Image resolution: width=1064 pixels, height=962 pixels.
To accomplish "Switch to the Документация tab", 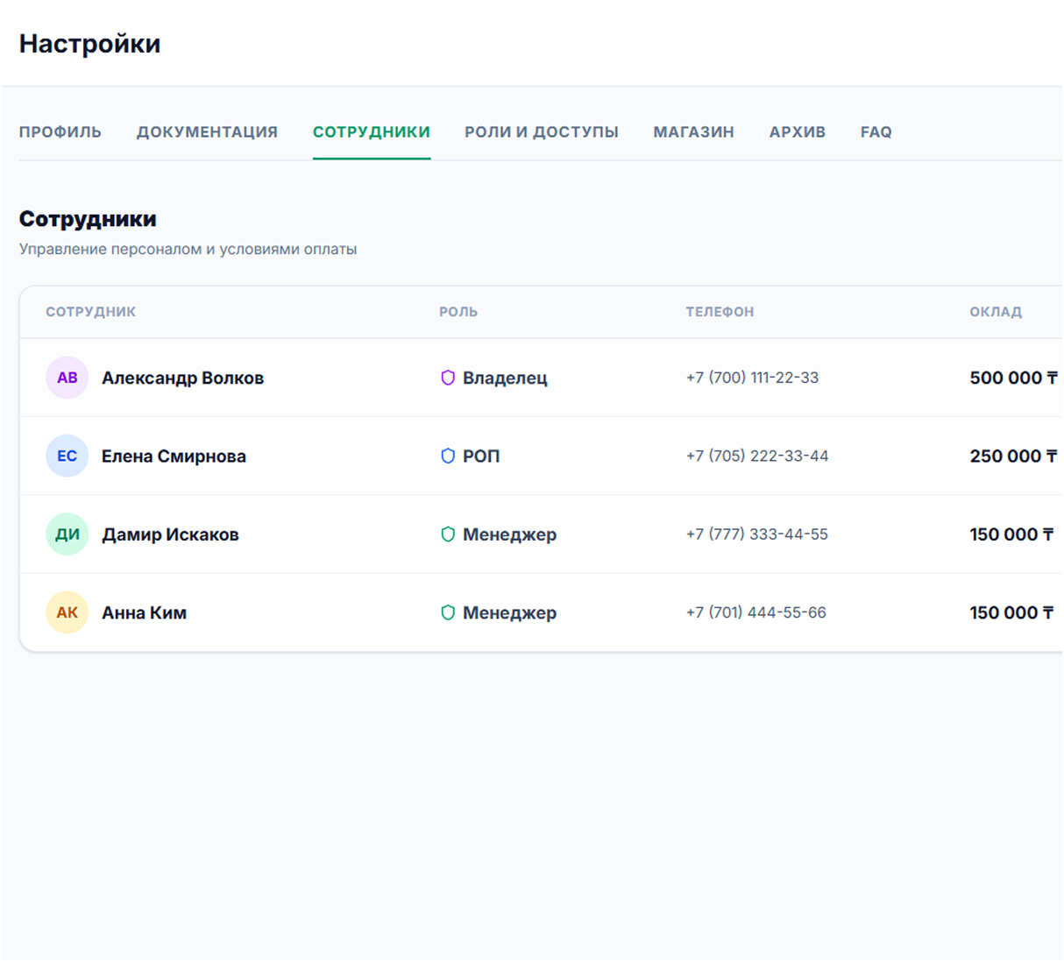I will (207, 132).
